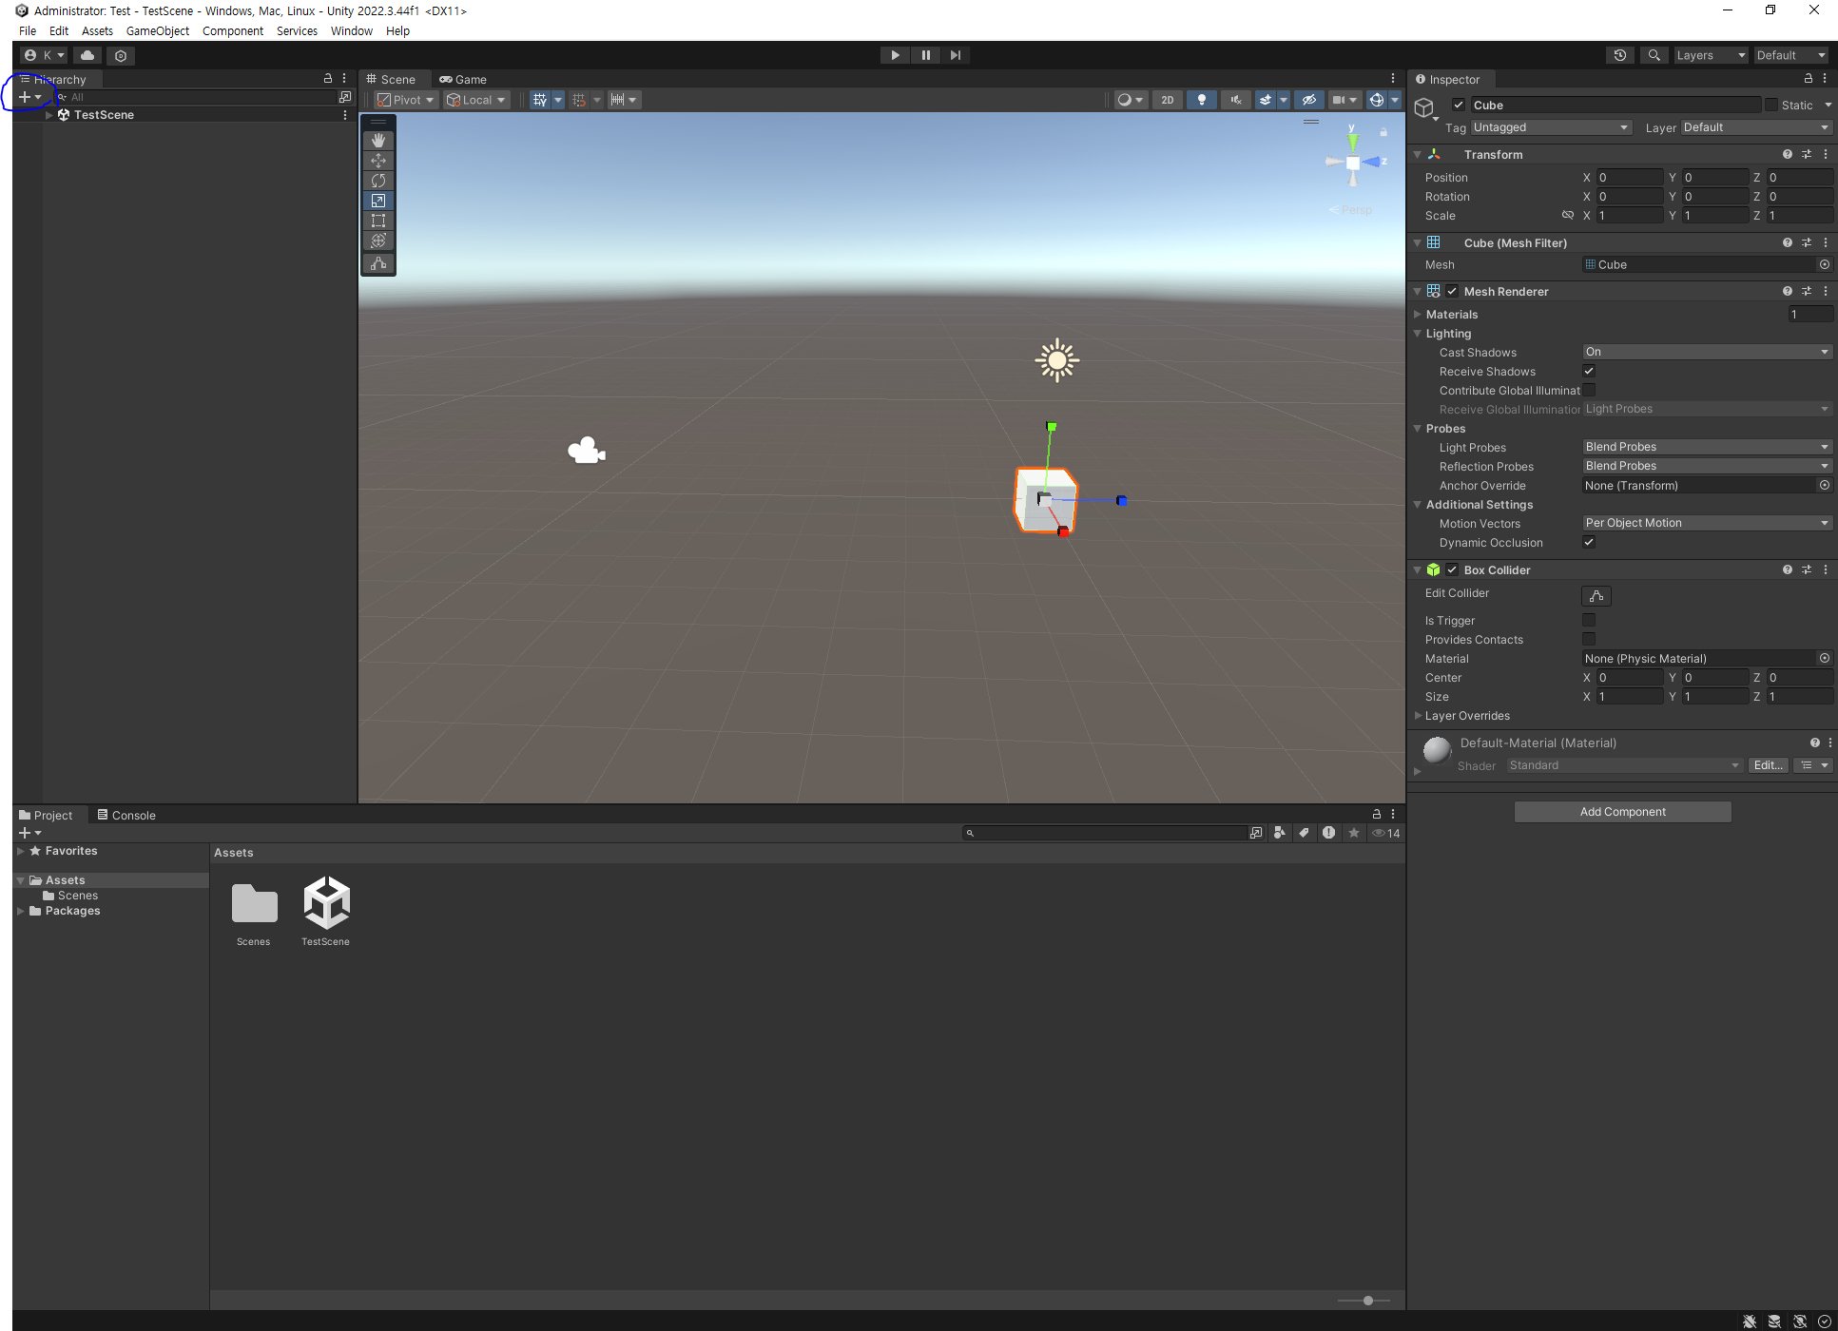Click the asset icon size slider
The image size is (1838, 1331).
tap(1367, 1301)
